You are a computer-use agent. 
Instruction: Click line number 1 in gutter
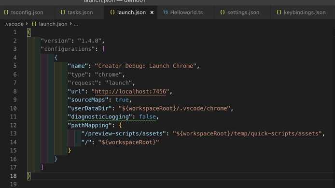(x=15, y=32)
